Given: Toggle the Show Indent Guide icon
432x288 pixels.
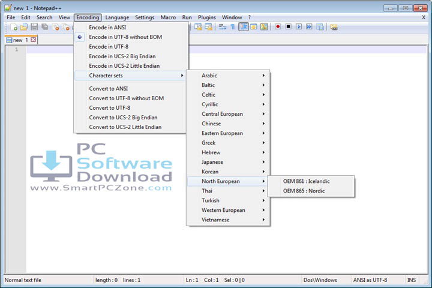Looking at the screenshot, I should [x=244, y=27].
